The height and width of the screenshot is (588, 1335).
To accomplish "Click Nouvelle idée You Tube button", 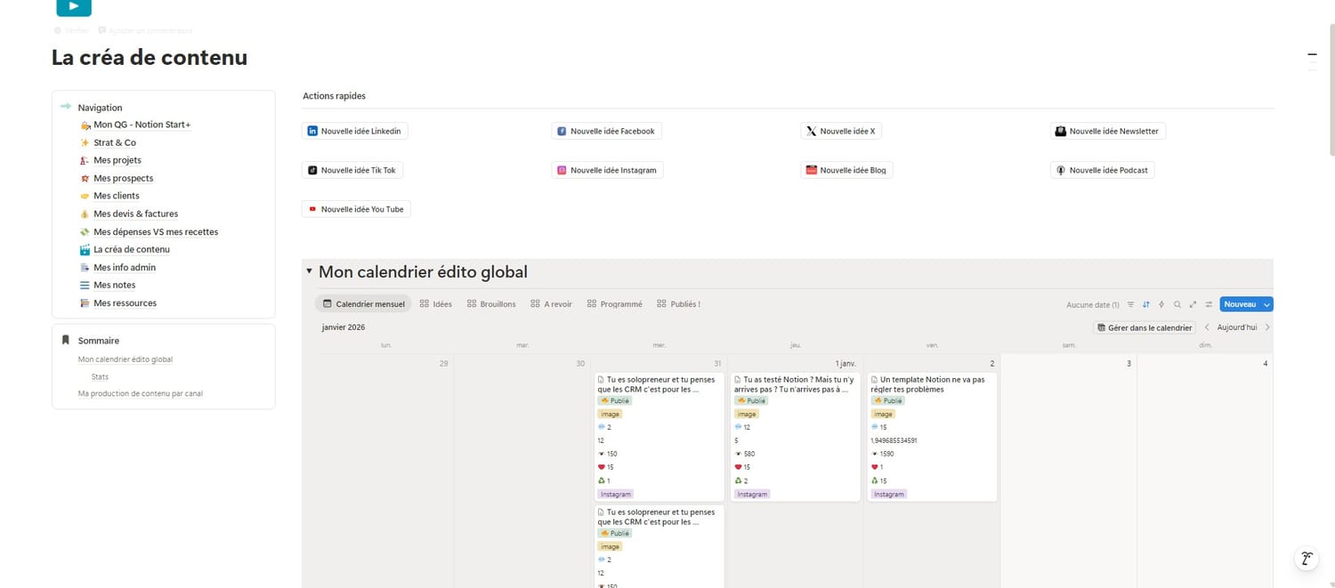I will click(356, 209).
